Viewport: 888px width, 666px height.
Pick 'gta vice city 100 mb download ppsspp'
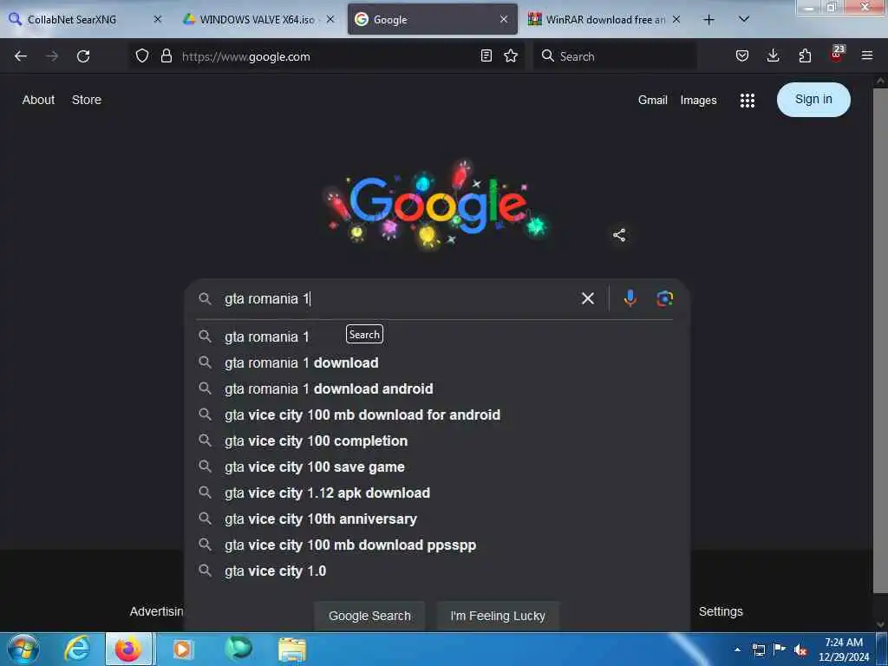436,545
